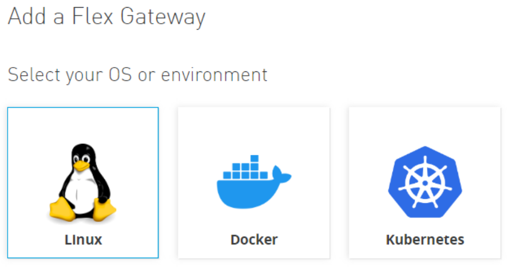This screenshot has width=521, height=279.
Task: Click the Linux label text
Action: (x=83, y=239)
